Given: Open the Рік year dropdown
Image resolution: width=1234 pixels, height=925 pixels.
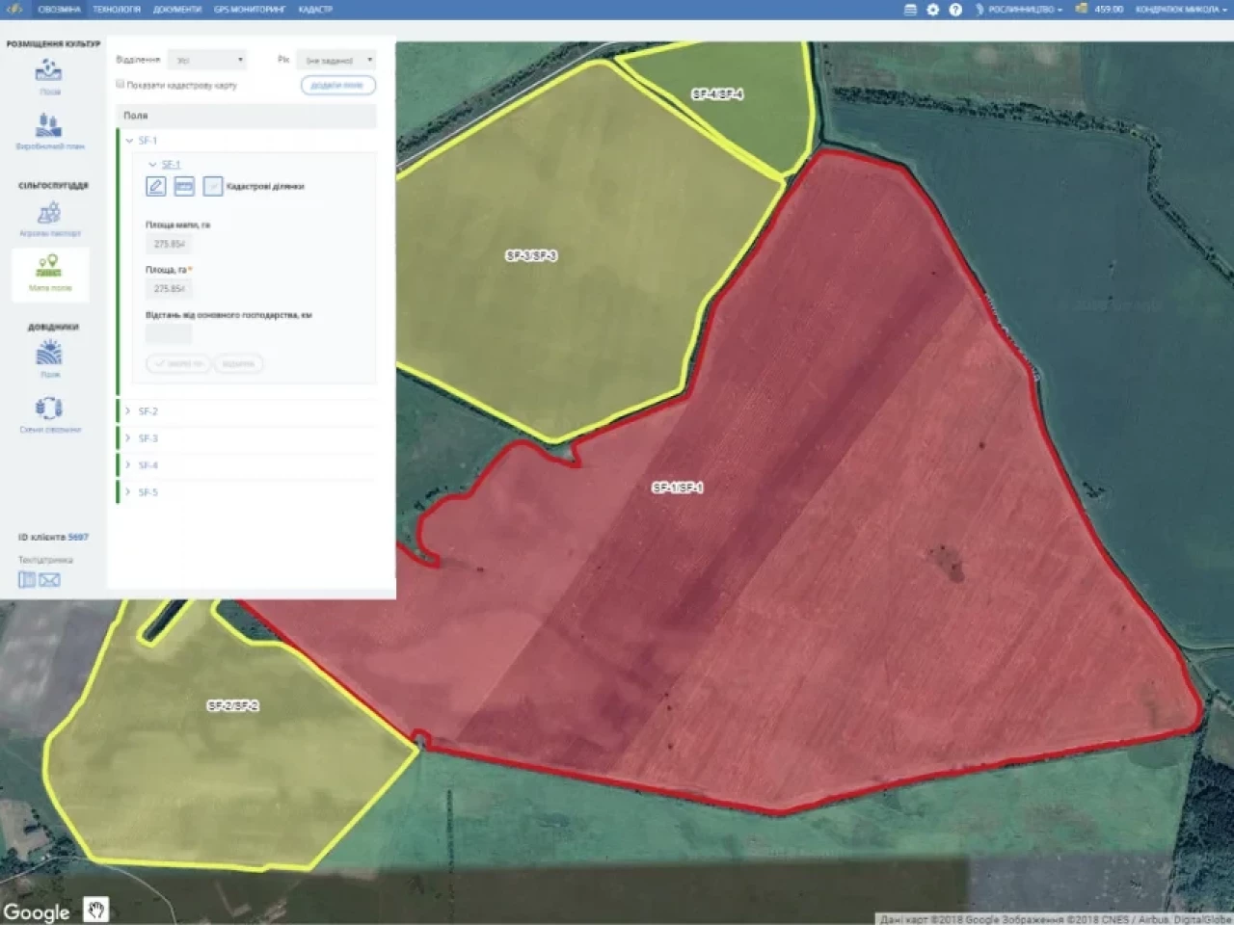Looking at the screenshot, I should point(335,60).
